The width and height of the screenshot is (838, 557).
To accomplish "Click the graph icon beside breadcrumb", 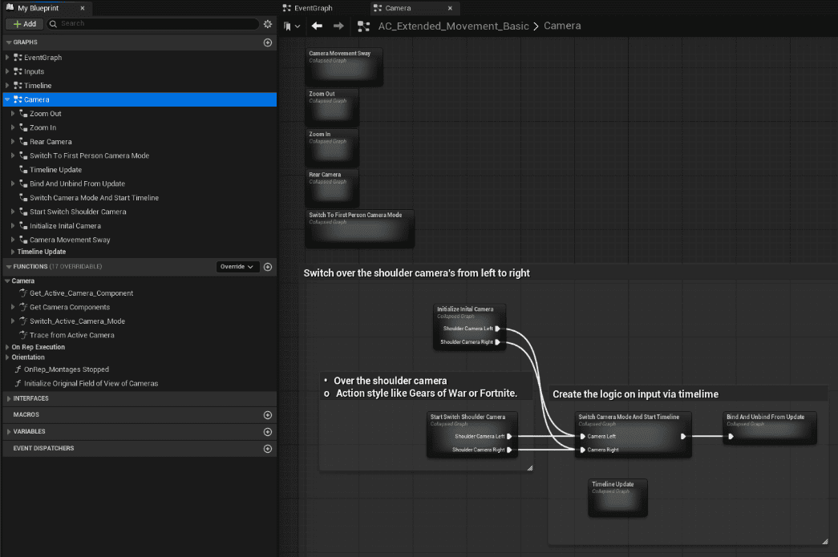I will point(363,26).
